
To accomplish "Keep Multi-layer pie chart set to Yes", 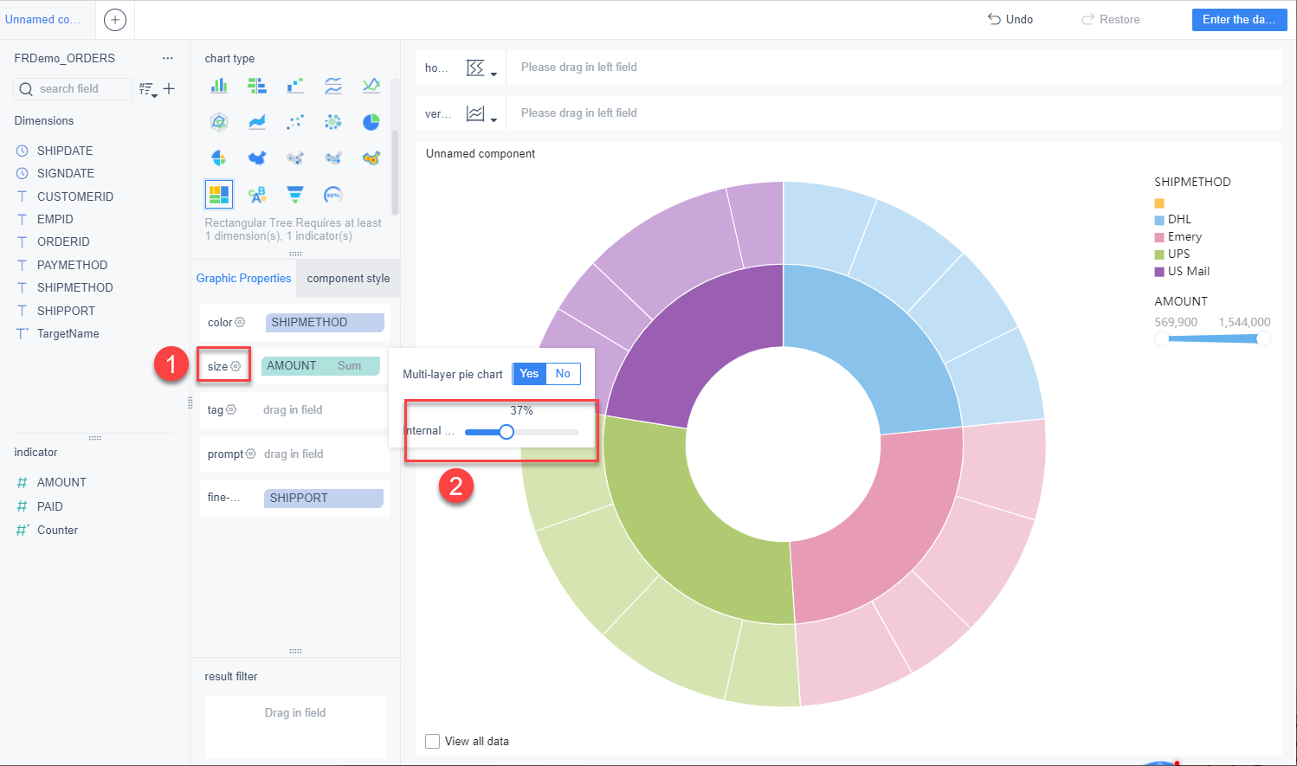I will 529,373.
